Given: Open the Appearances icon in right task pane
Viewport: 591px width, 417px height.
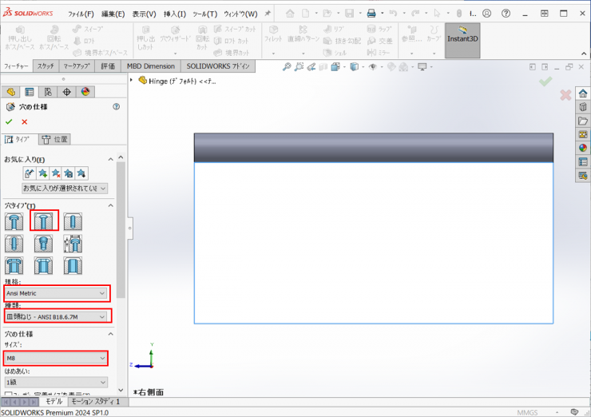Looking at the screenshot, I should pos(583,148).
